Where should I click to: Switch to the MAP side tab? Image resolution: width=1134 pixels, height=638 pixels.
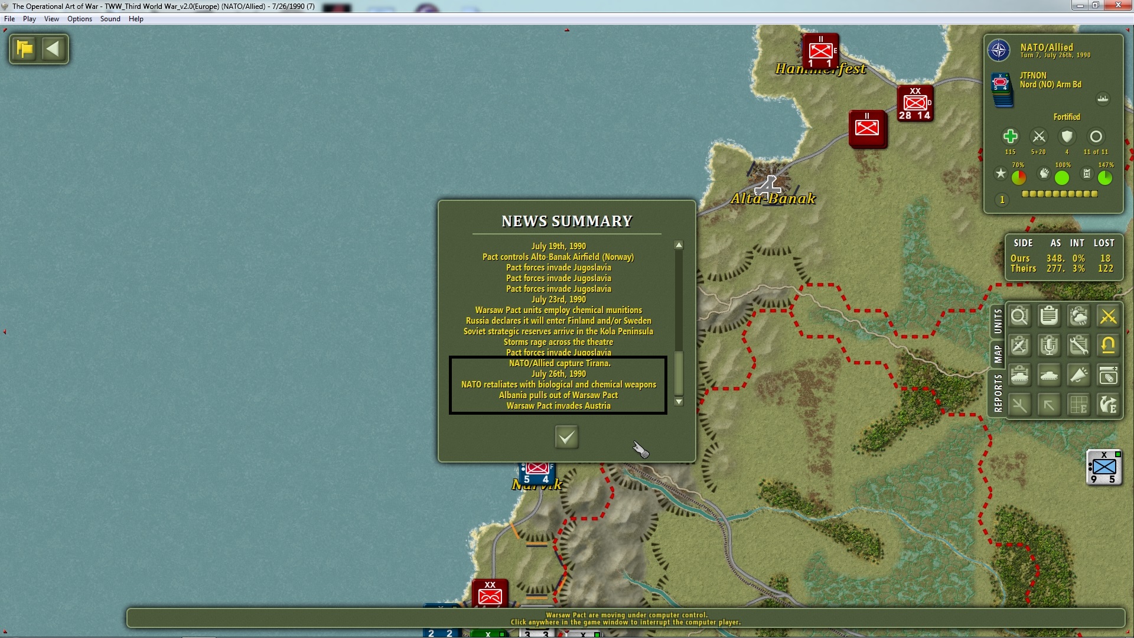pos(998,354)
